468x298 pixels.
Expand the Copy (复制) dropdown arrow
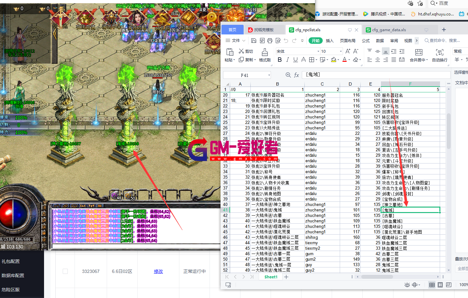255,60
